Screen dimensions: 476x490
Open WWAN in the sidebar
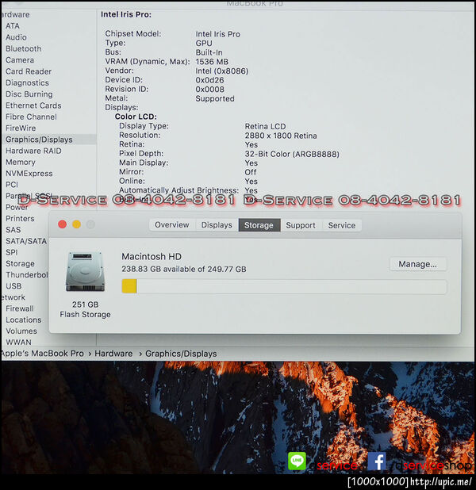[x=18, y=343]
